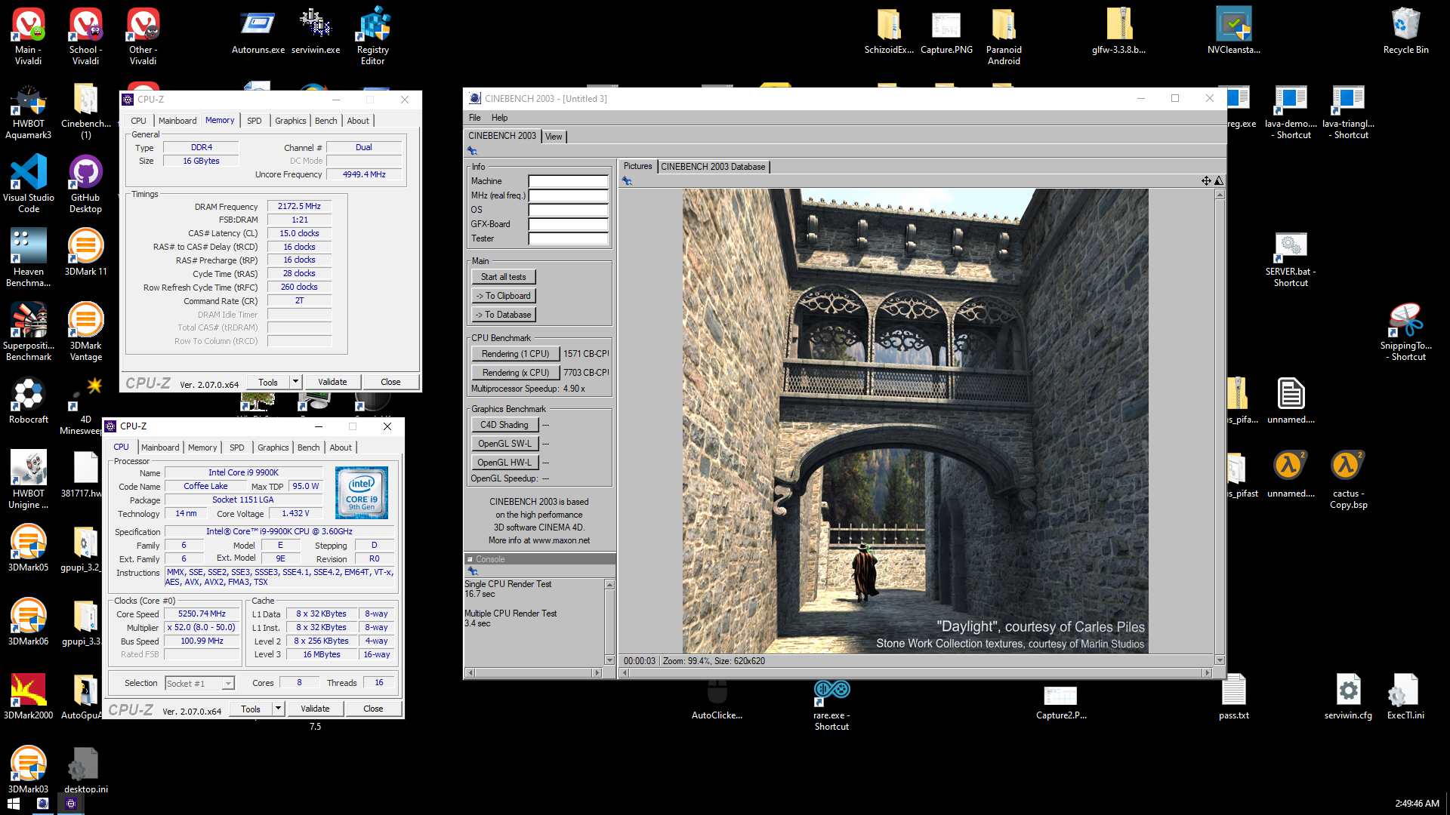Run the C4D Shading test
This screenshot has width=1450, height=815.
click(x=504, y=425)
